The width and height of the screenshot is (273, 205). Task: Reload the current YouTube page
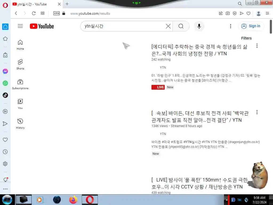point(34,13)
